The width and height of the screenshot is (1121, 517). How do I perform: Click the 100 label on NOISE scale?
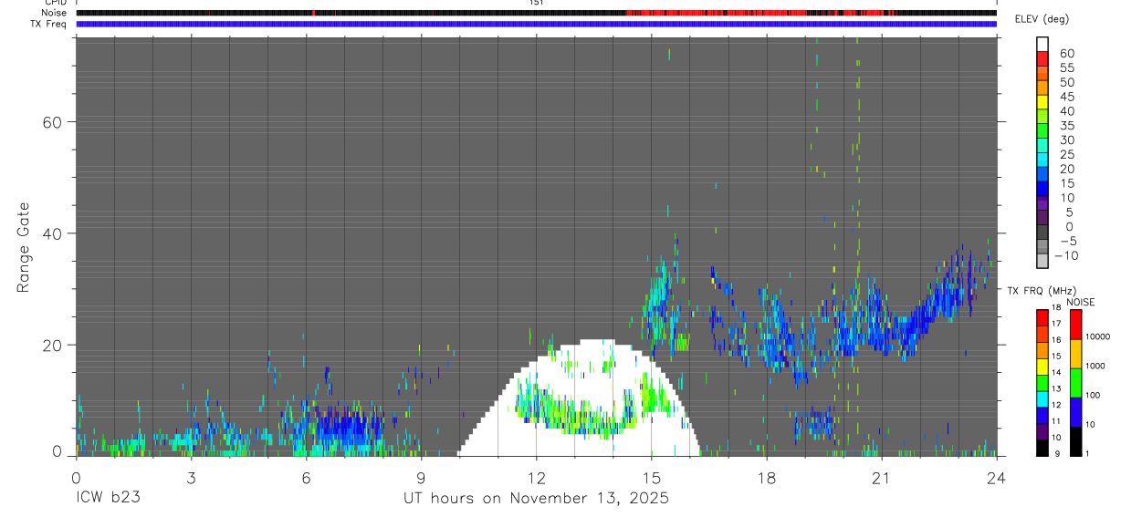(x=1094, y=395)
